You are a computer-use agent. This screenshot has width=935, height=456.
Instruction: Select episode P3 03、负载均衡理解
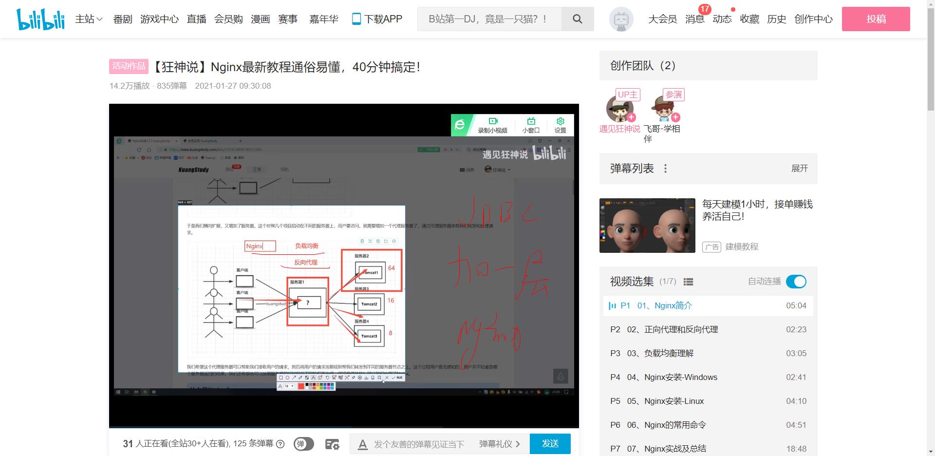click(x=708, y=354)
